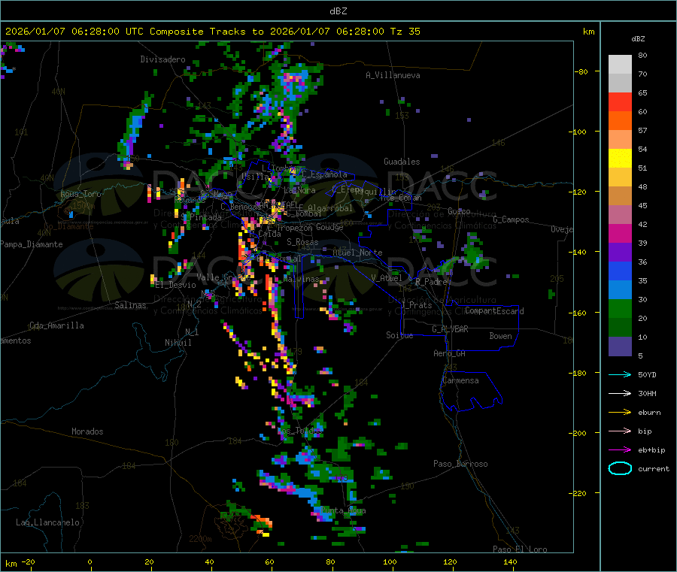
Task: Click the 'La_Nora' map label
Action: click(x=300, y=190)
